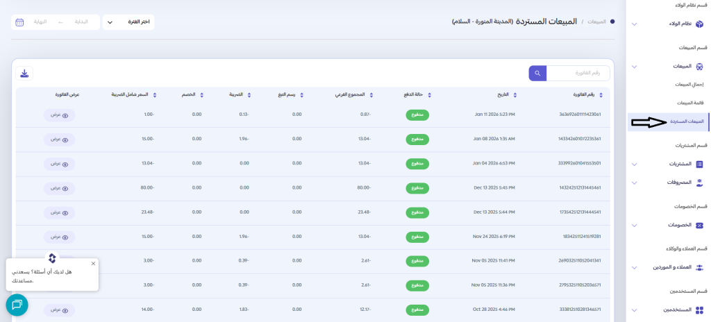Select قائمة المبيعات sidebar item

pyautogui.click(x=690, y=103)
